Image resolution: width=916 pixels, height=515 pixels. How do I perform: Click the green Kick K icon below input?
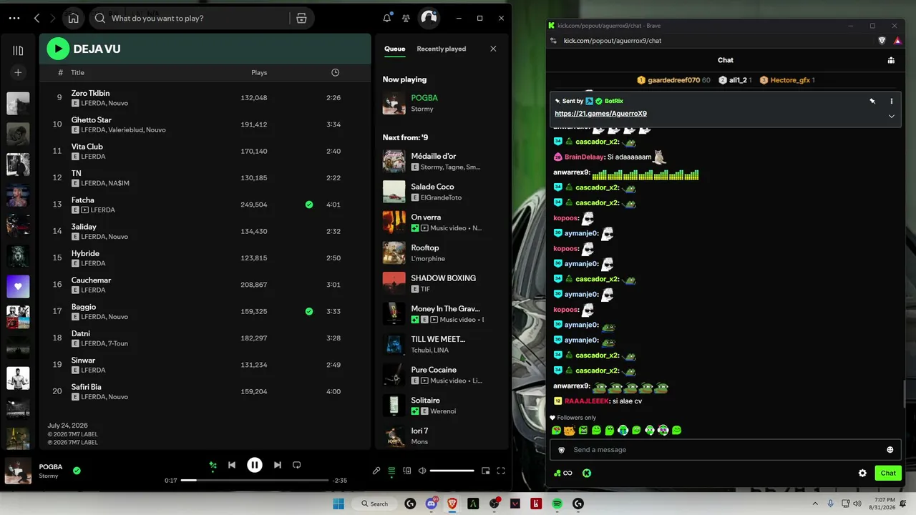click(x=587, y=473)
